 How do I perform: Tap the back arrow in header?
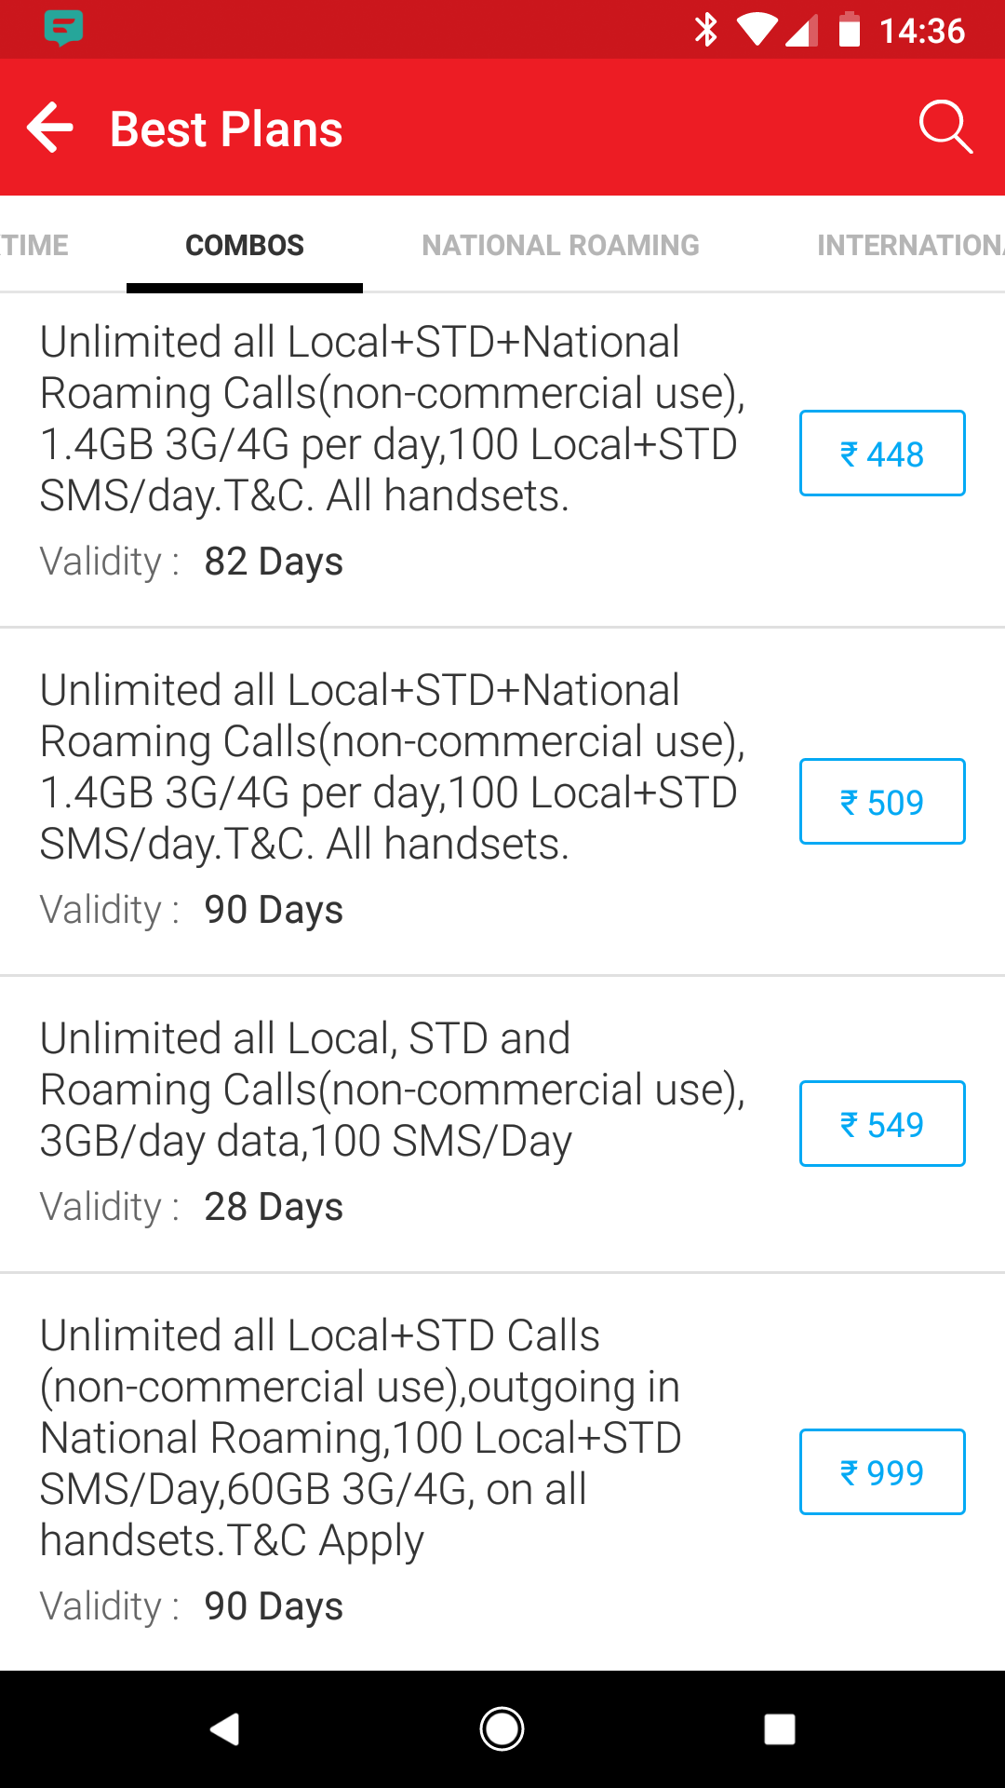(51, 128)
